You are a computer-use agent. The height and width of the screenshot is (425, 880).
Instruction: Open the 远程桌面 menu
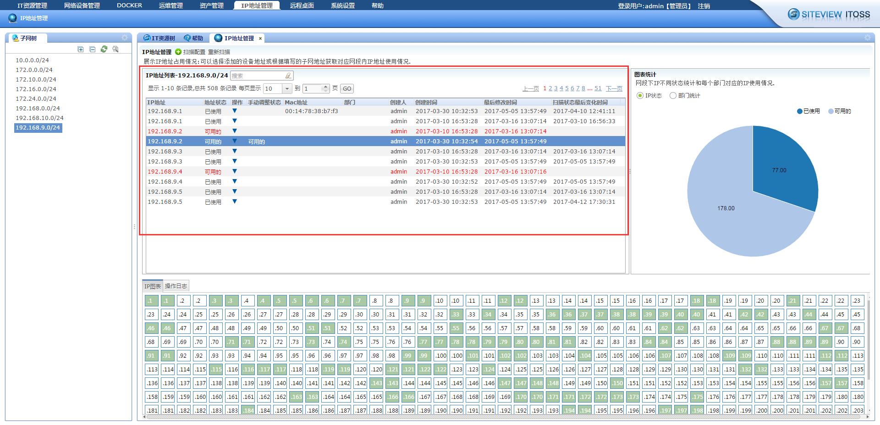(302, 5)
